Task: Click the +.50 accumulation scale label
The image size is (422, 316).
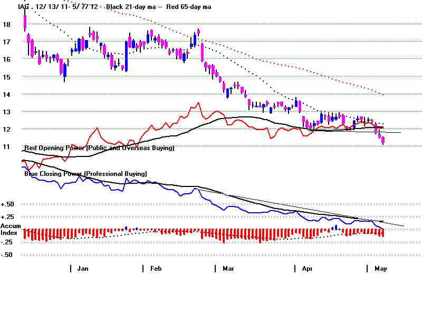Action: [x=7, y=204]
